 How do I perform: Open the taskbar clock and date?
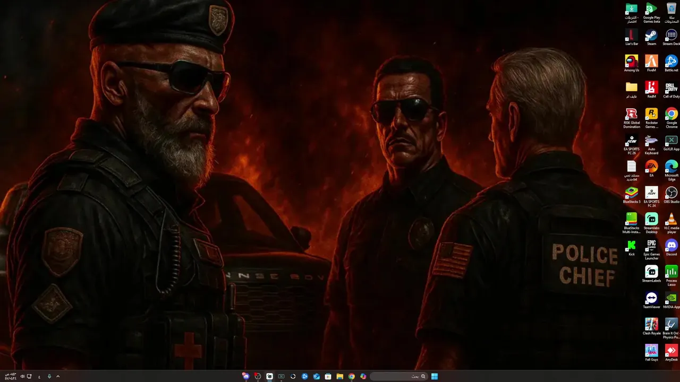(11, 377)
